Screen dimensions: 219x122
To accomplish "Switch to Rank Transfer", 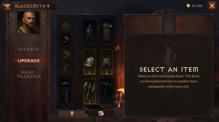I will pos(29,74).
